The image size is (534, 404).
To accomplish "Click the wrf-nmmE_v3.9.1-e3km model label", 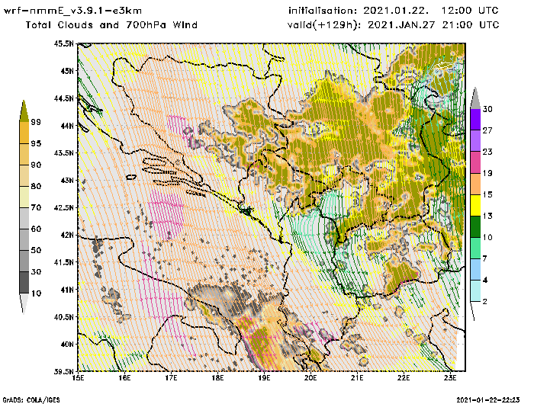I will coord(72,11).
